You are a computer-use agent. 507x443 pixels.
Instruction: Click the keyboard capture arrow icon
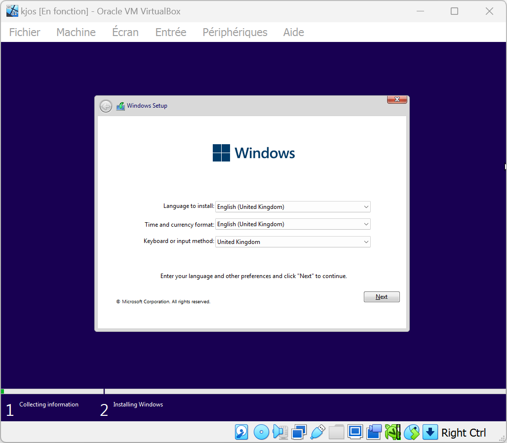pos(430,432)
